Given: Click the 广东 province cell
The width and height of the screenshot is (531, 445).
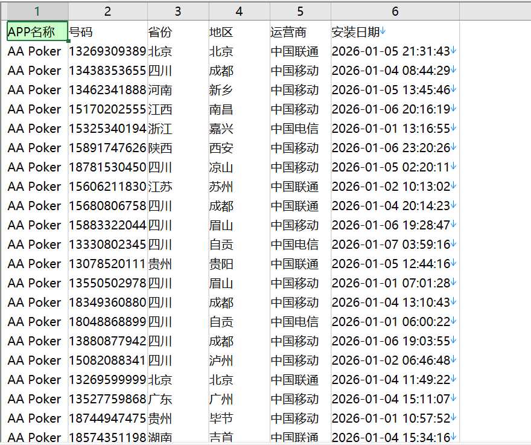Looking at the screenshot, I should coord(178,399).
